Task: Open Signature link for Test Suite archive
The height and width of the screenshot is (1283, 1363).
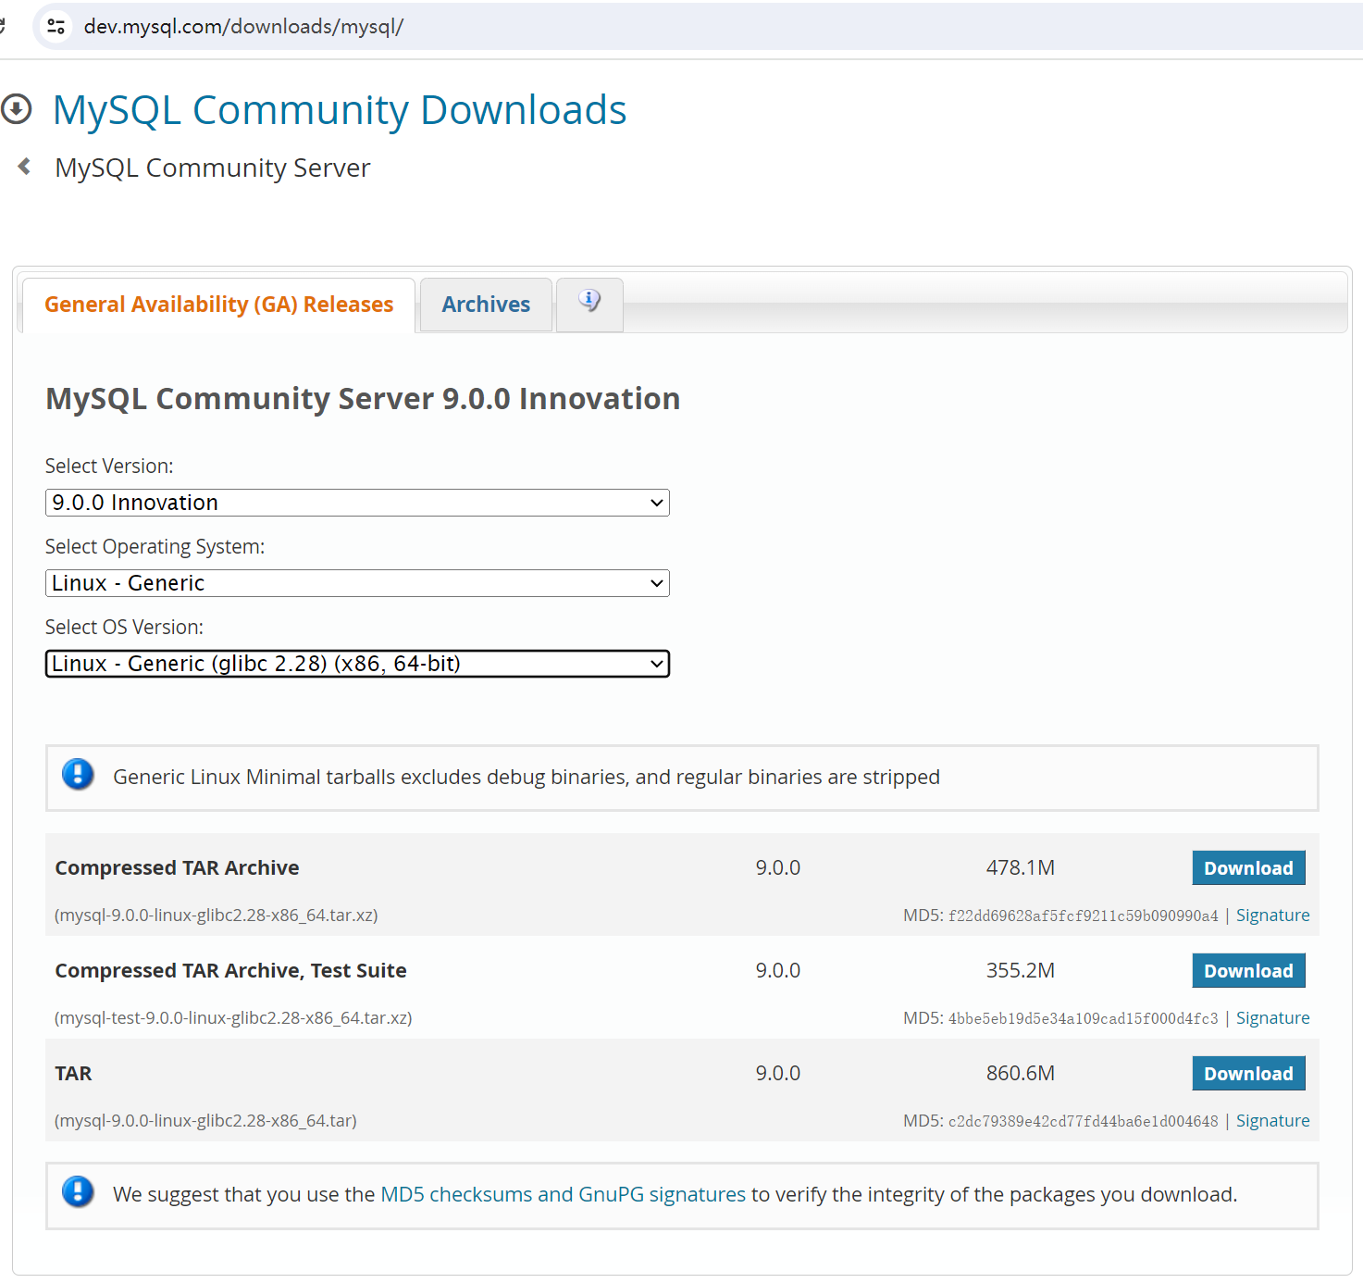Action: click(1272, 1018)
